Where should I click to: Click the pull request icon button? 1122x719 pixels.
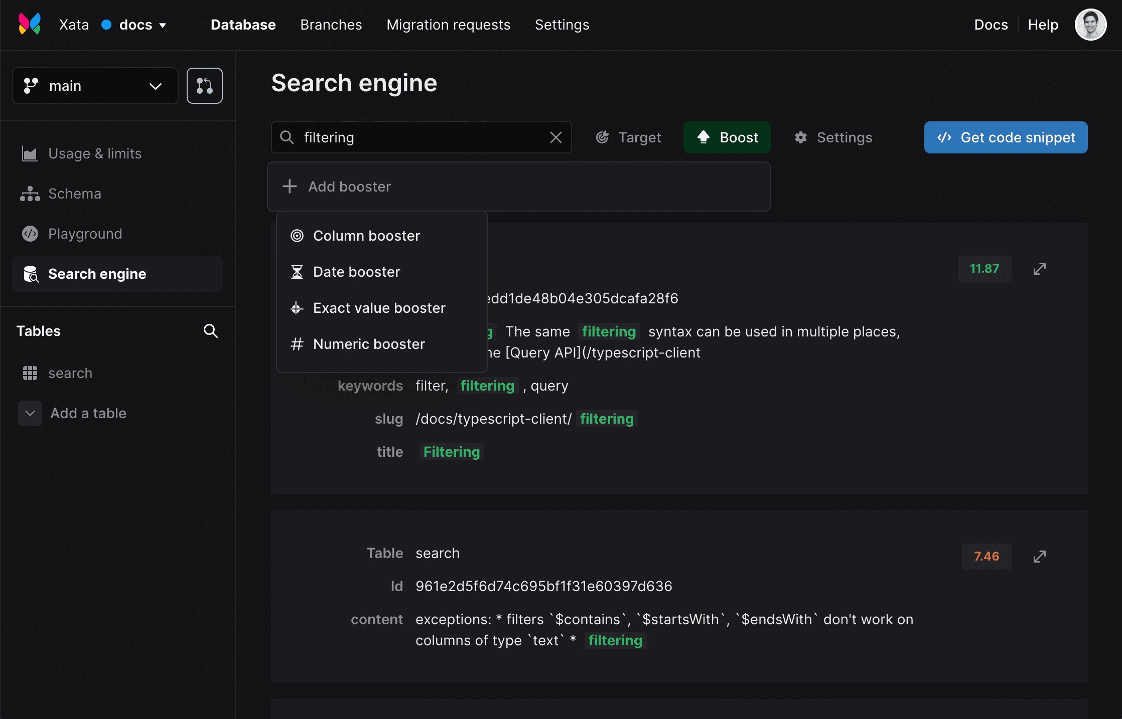[x=205, y=86]
